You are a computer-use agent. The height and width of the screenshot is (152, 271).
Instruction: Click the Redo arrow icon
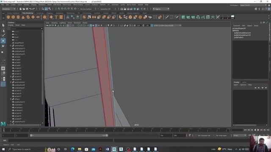pyautogui.click(x=34, y=9)
